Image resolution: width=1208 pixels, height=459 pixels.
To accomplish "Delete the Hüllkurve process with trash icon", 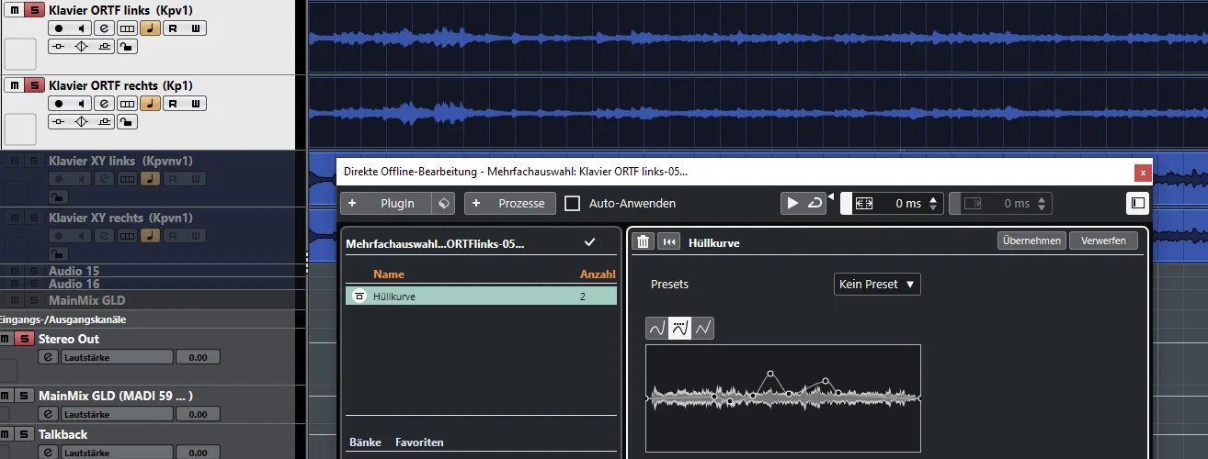I will (x=644, y=241).
